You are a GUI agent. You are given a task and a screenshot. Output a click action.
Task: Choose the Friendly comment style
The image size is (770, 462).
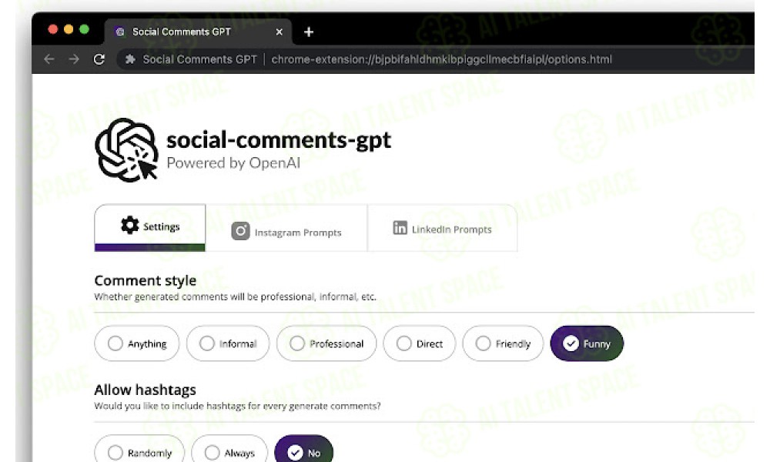(x=503, y=343)
